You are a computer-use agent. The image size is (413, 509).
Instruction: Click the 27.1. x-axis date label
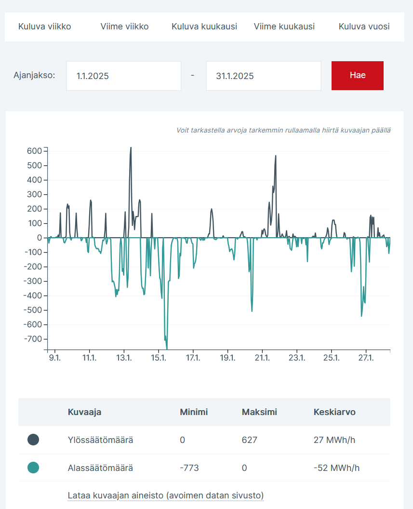[366, 358]
